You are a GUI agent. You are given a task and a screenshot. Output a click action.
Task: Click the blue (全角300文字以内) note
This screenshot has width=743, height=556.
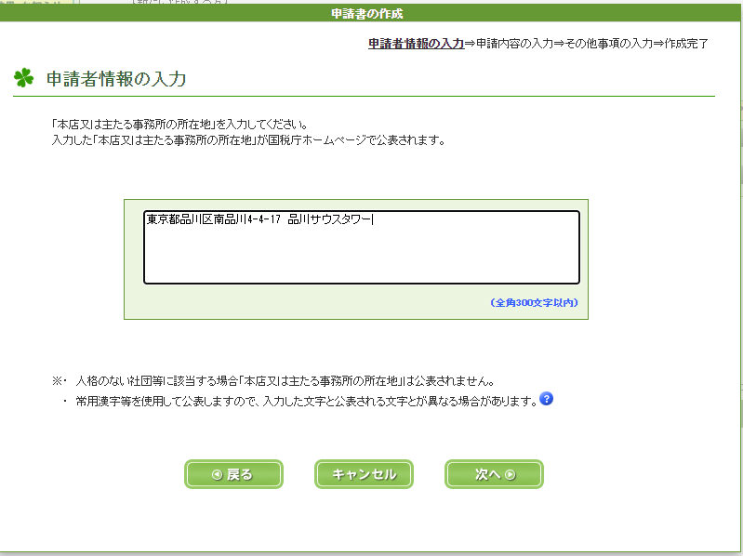pos(539,302)
